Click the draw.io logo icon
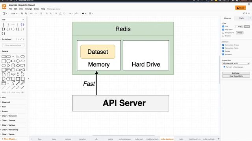Image resolution: width=252 pixels, height=141 pixels. pos(4,7)
